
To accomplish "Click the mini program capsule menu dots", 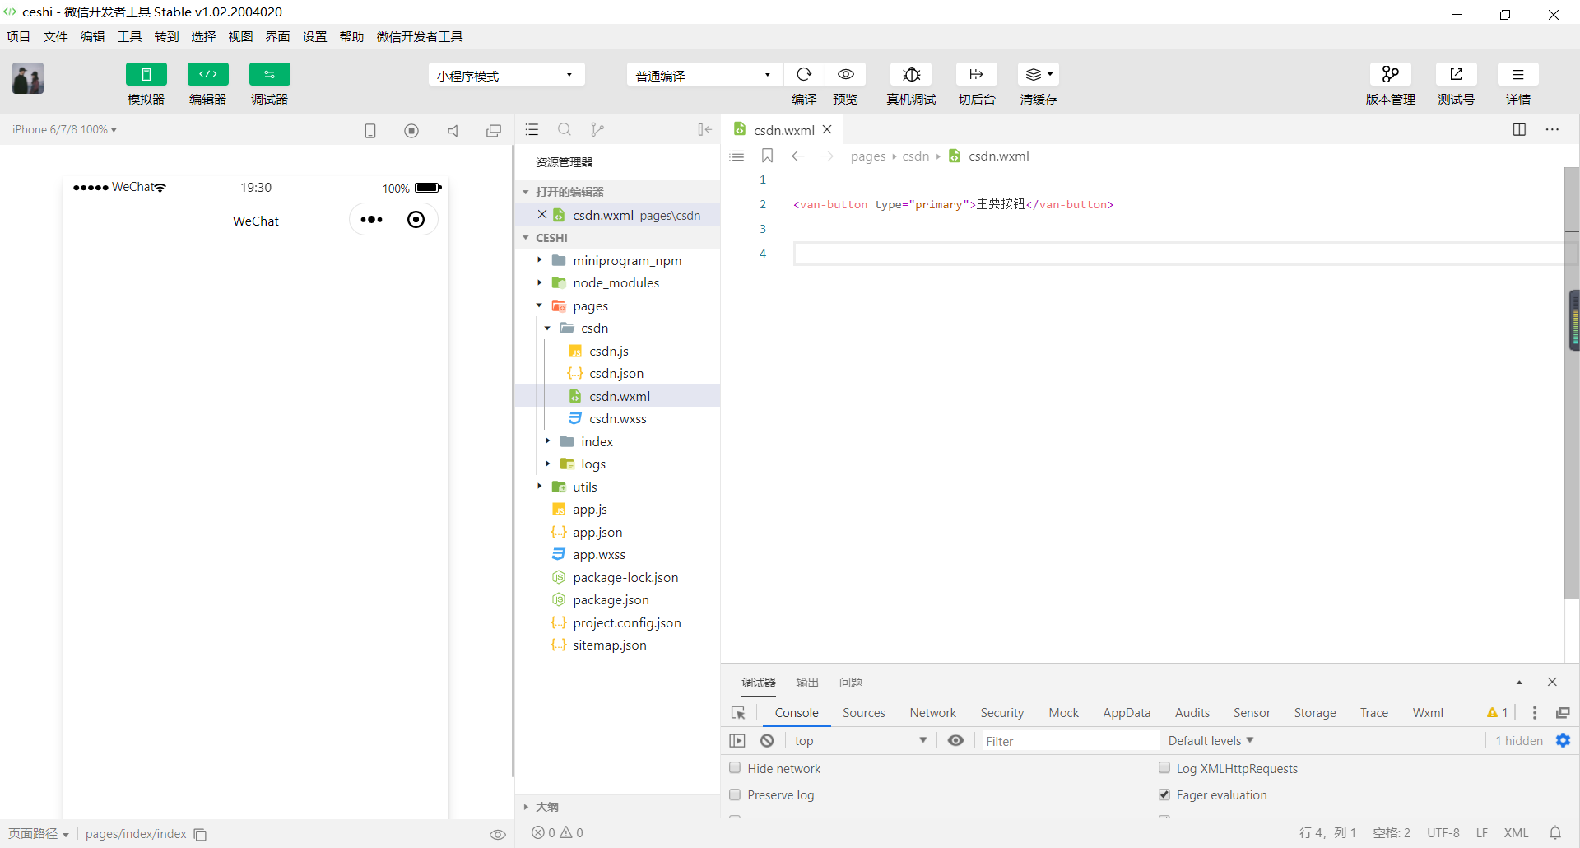I will [372, 220].
